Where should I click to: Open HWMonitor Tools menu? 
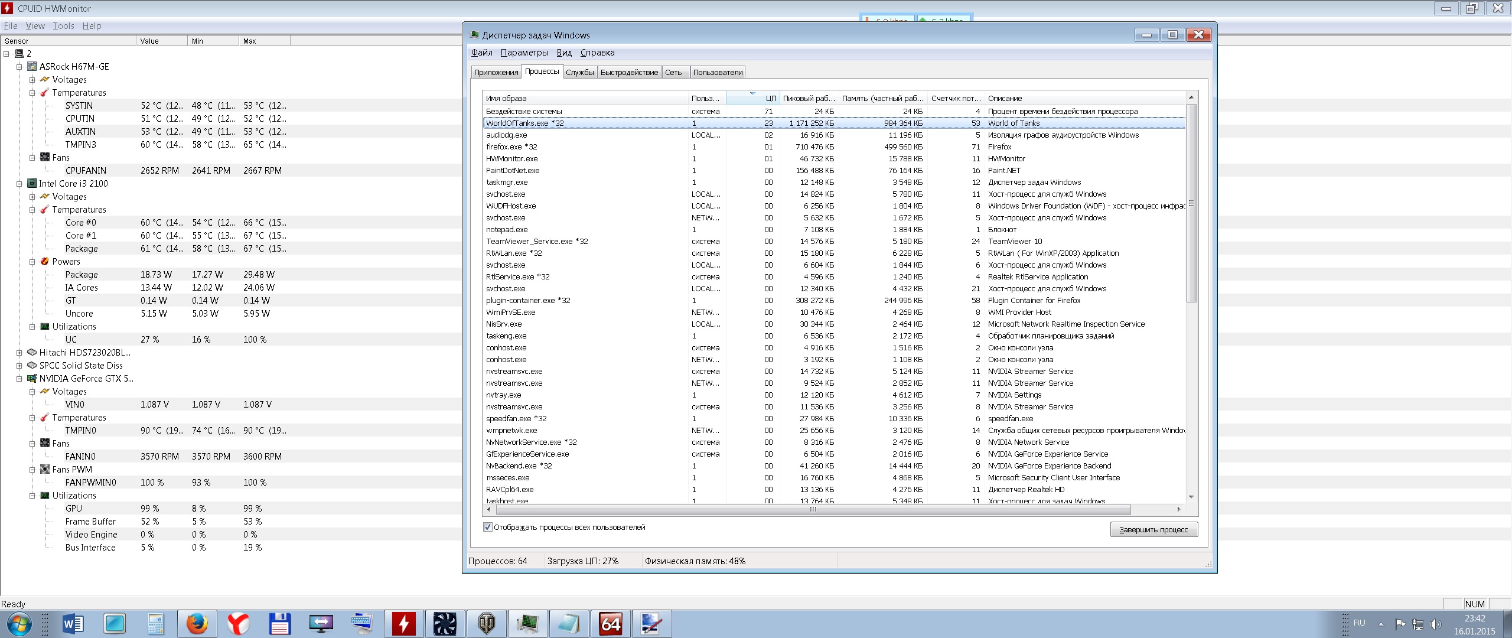(x=63, y=26)
